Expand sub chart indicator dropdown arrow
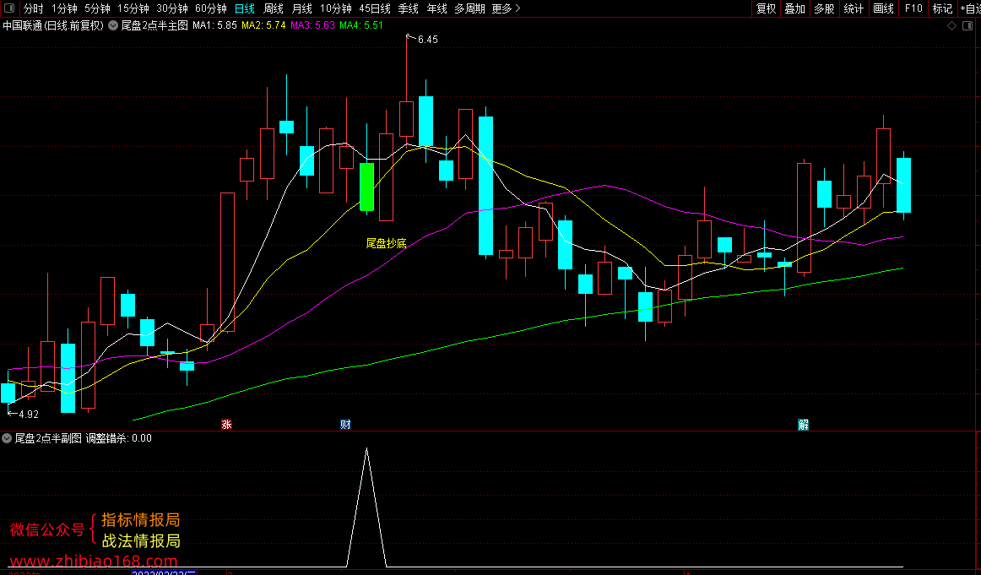The height and width of the screenshot is (575, 981). [6, 438]
